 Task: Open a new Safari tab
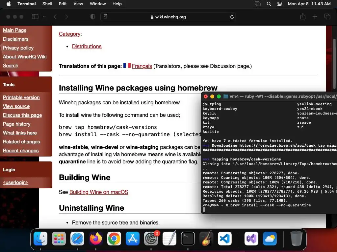[x=315, y=16]
